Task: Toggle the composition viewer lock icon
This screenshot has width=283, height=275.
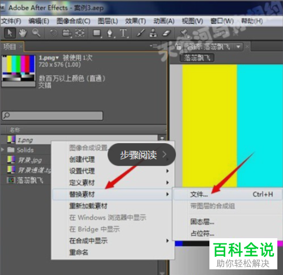Action: (x=178, y=46)
